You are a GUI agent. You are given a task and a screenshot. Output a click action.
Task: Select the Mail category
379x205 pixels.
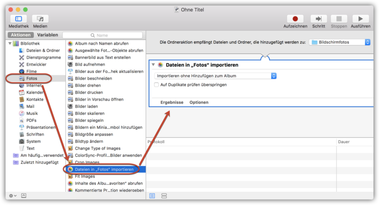(30, 107)
